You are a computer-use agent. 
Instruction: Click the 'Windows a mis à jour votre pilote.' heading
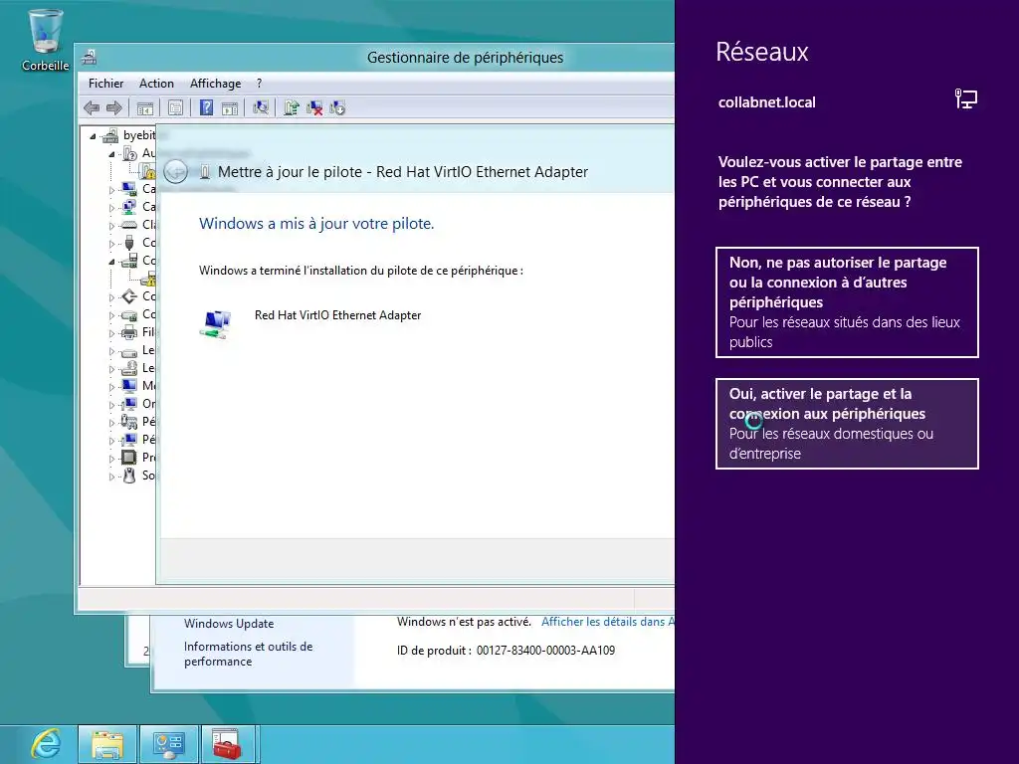coord(316,224)
